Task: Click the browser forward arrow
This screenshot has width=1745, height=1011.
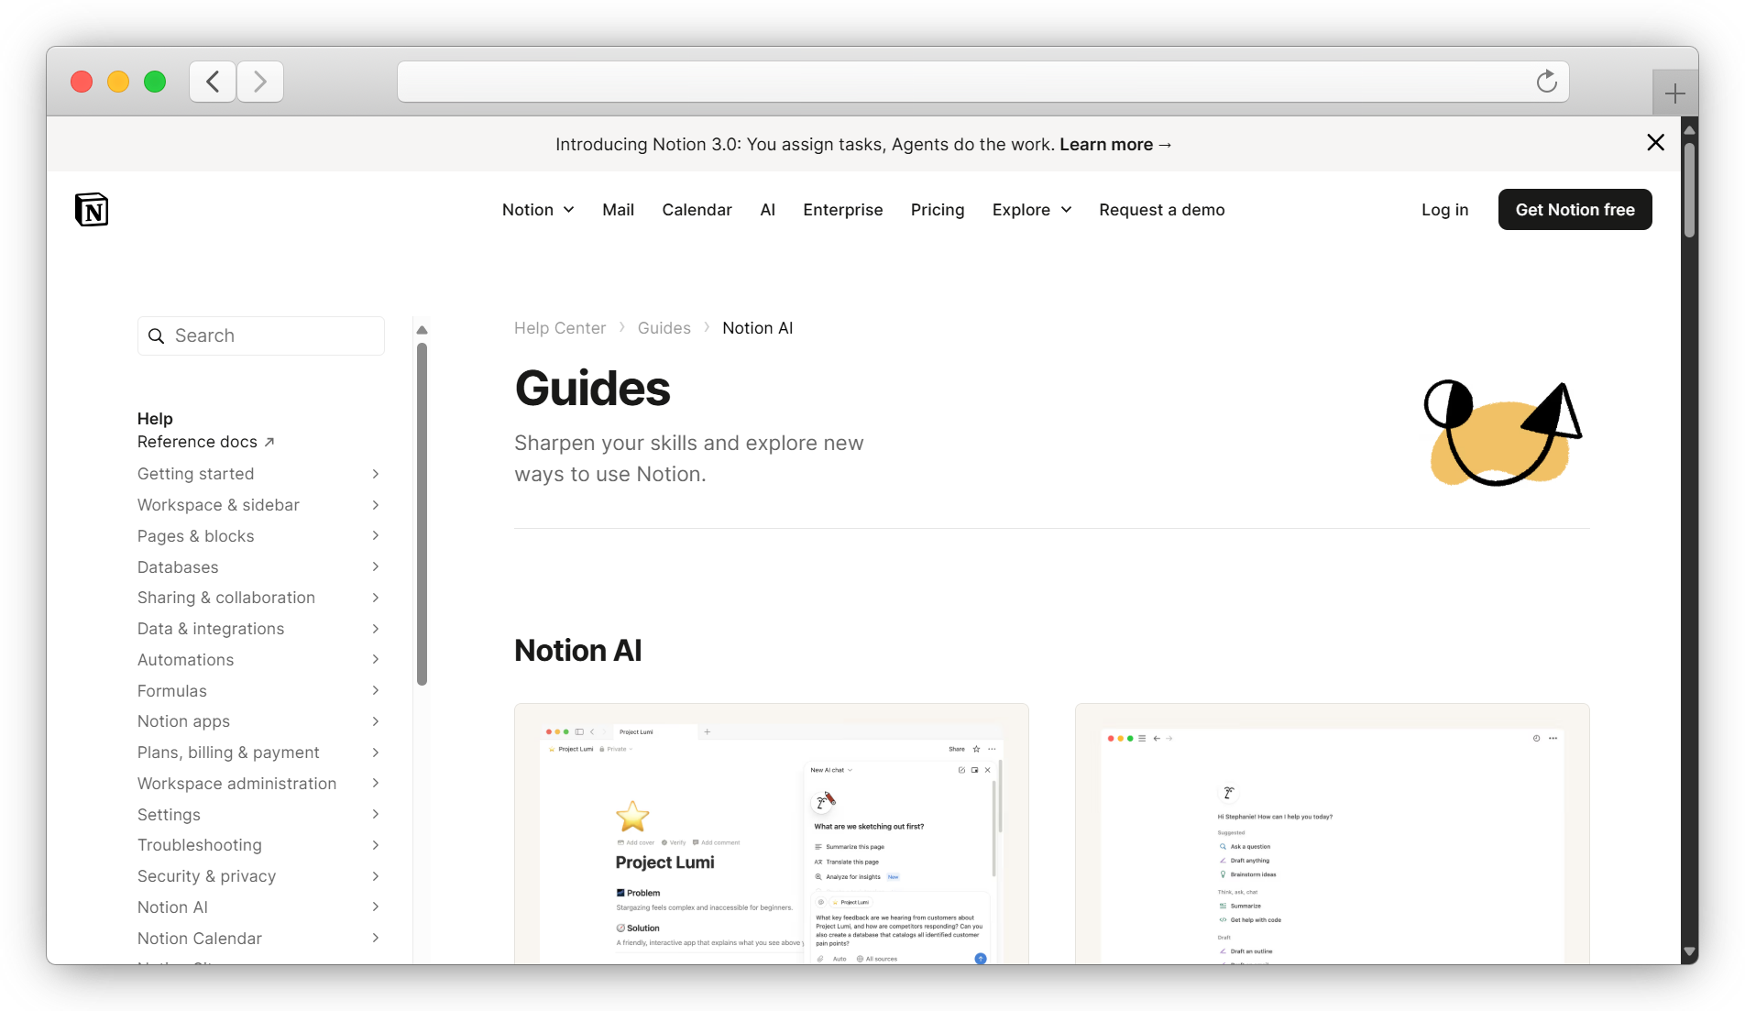Action: point(259,82)
